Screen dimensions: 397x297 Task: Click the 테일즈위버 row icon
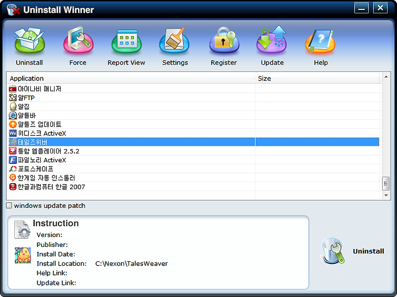13,142
